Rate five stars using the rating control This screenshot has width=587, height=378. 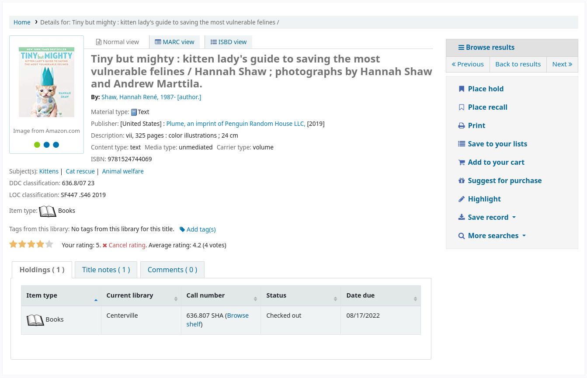coord(49,244)
